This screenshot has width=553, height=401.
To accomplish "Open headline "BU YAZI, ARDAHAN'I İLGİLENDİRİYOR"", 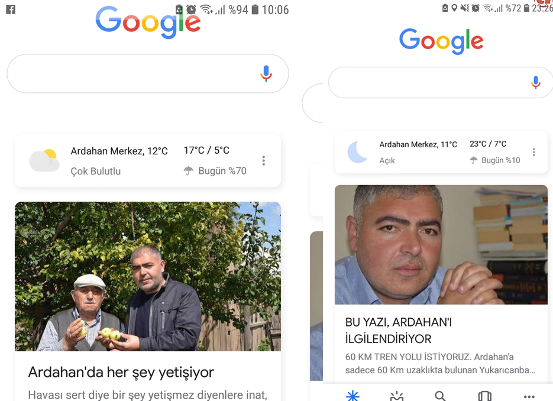I will coord(399,331).
